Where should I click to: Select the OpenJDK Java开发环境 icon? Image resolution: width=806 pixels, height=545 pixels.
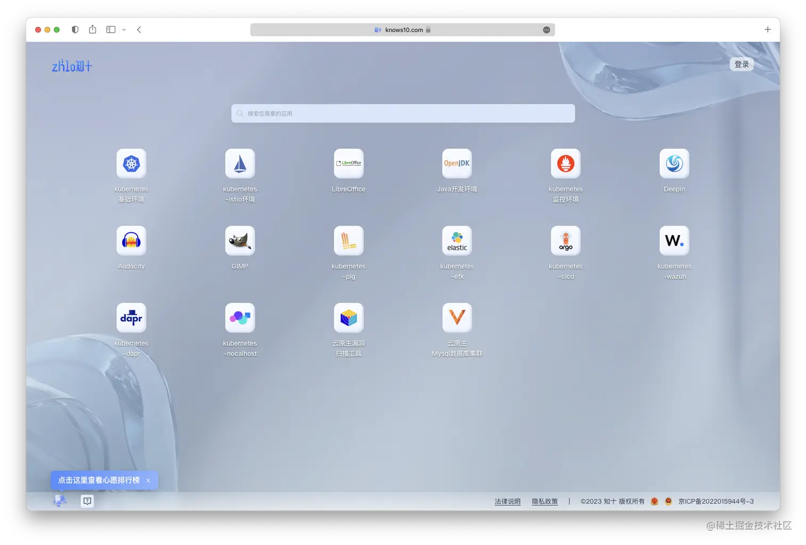click(457, 163)
